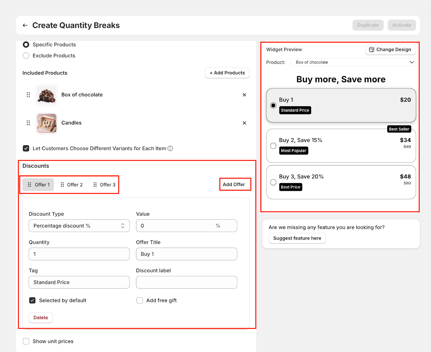
Task: Switch to the Offer 2 tab
Action: pyautogui.click(x=72, y=185)
